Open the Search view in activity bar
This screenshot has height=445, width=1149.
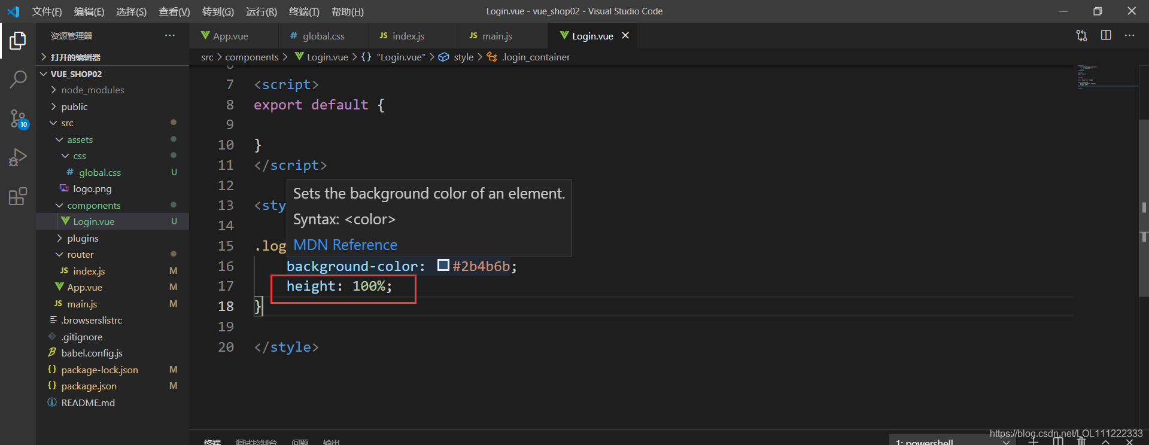click(x=18, y=79)
